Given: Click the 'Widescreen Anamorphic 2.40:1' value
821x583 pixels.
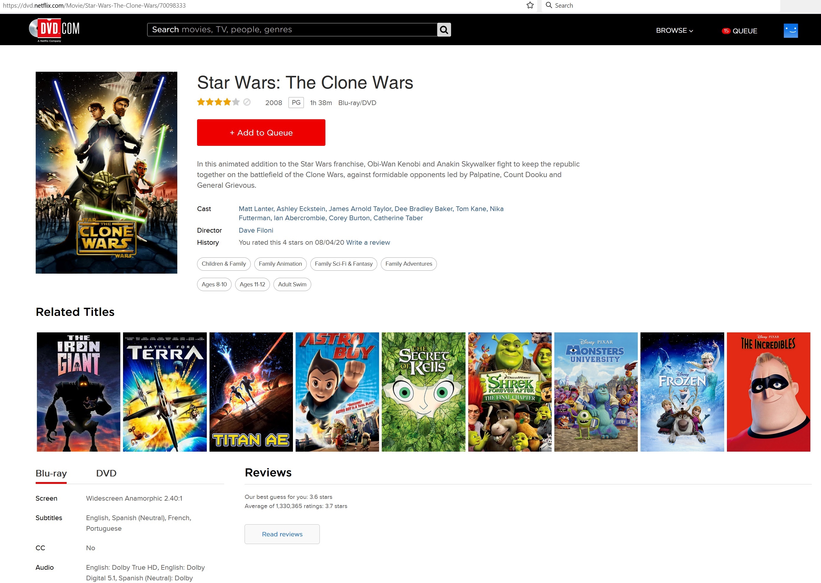Looking at the screenshot, I should (x=134, y=498).
